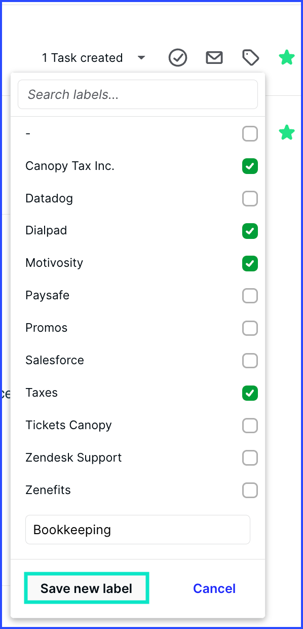Expand the '1 Task created' dropdown arrow
The height and width of the screenshot is (629, 303).
pos(141,58)
